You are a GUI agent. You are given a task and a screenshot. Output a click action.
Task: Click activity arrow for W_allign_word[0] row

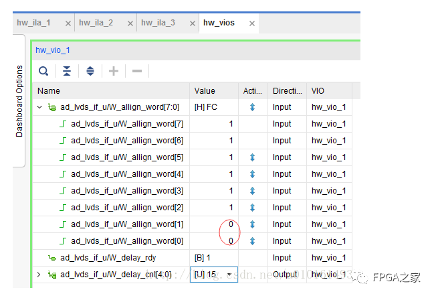[252, 241]
